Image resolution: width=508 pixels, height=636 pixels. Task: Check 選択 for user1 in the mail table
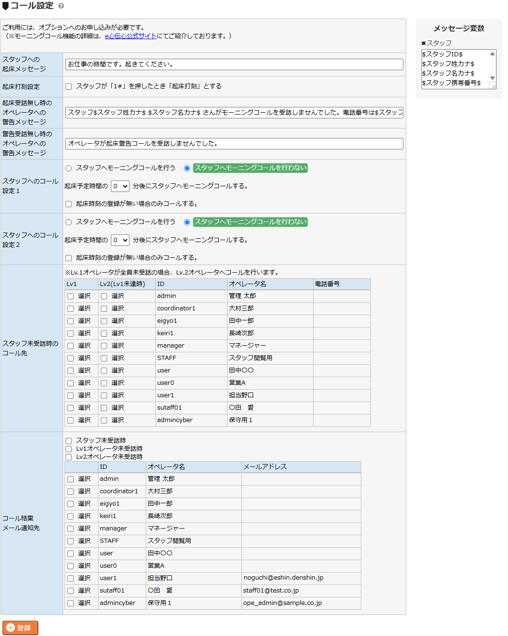(70, 578)
